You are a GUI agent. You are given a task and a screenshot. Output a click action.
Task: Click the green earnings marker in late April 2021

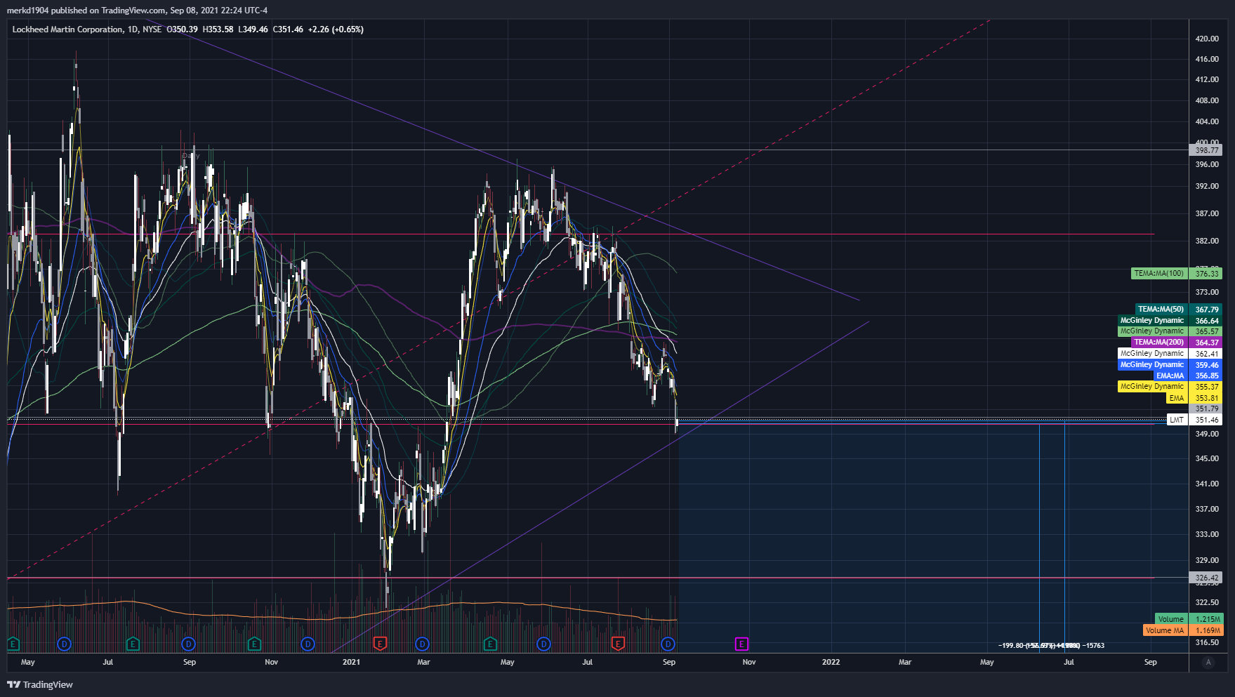click(490, 644)
